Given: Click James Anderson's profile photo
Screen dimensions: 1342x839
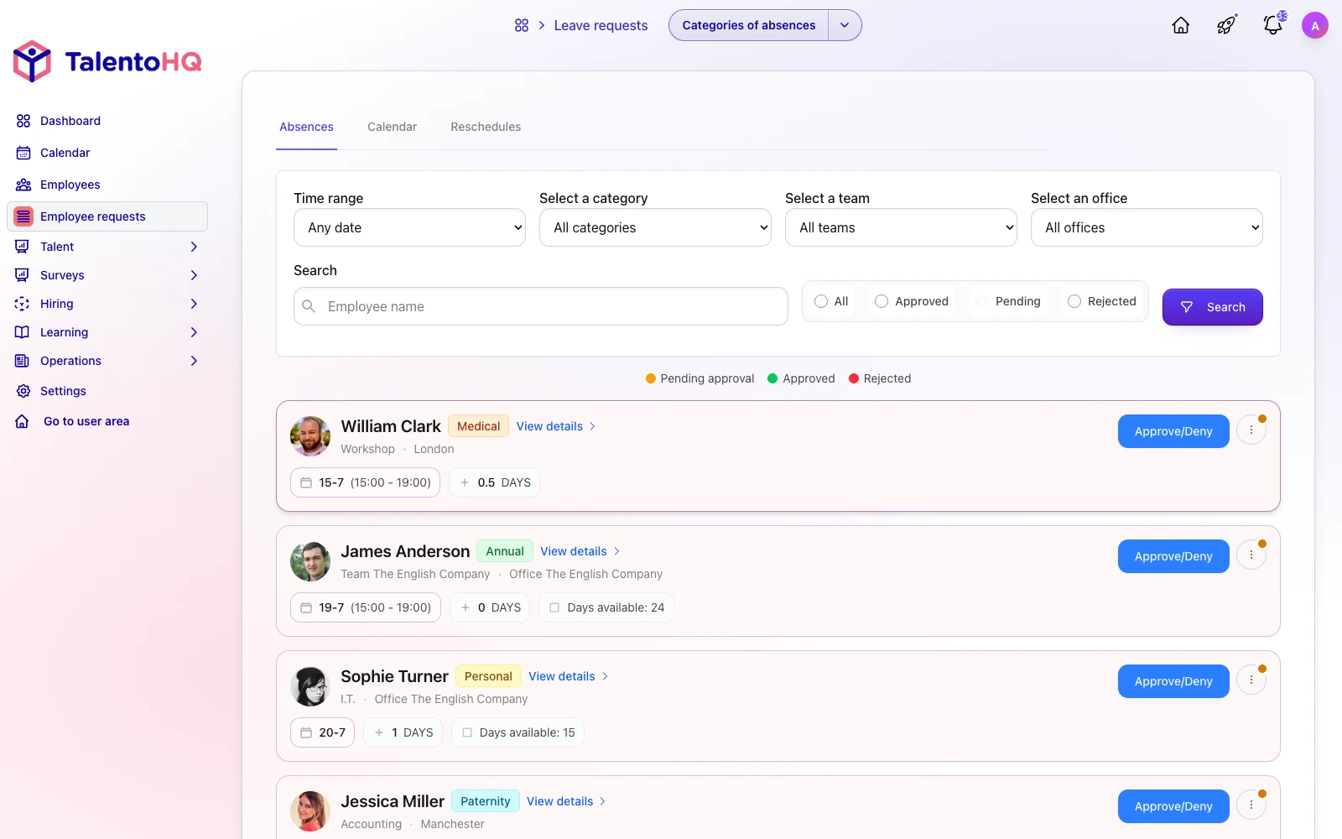Looking at the screenshot, I should pos(310,561).
